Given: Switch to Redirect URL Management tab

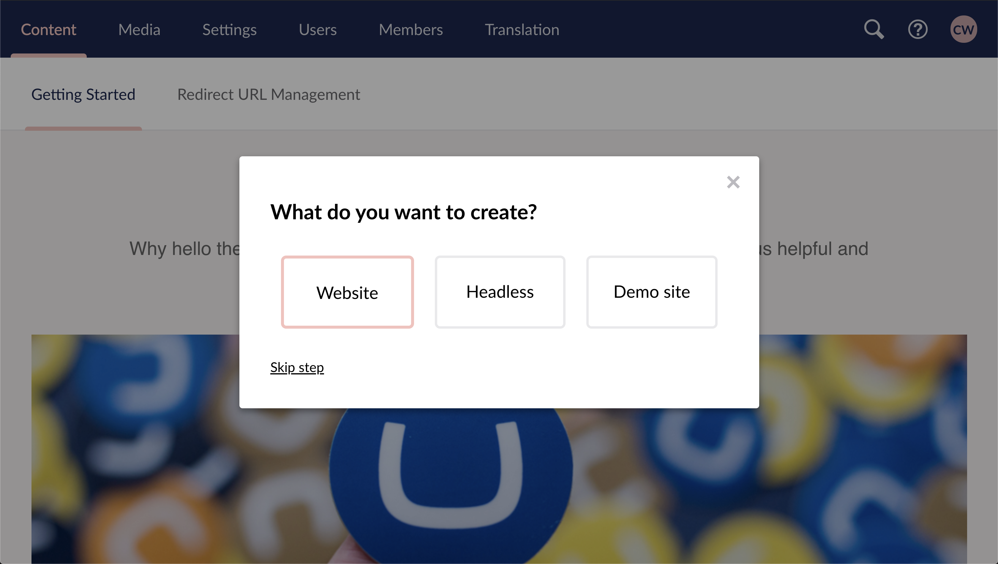Looking at the screenshot, I should [x=269, y=94].
